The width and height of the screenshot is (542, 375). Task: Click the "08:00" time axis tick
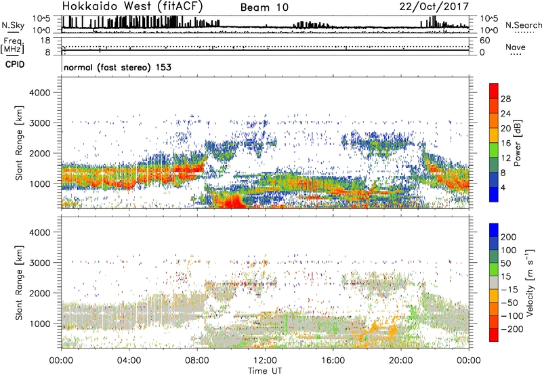(197, 361)
